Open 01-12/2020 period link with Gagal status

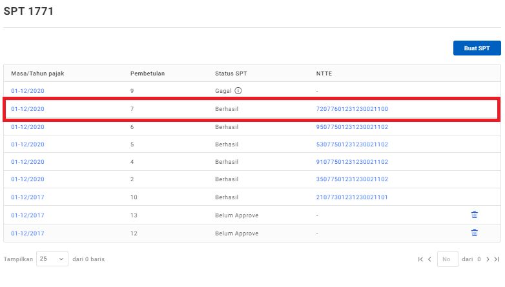coord(28,91)
